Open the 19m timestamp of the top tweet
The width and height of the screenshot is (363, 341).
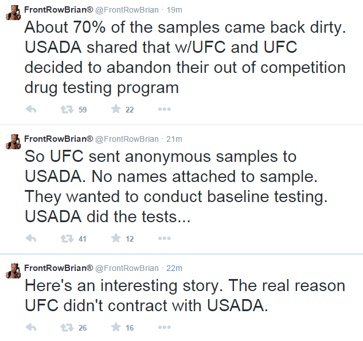click(x=174, y=10)
